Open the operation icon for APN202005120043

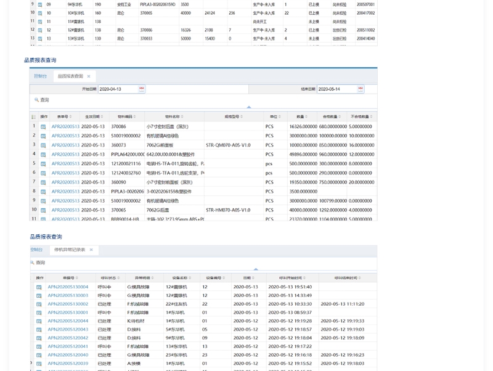[x=39, y=330]
